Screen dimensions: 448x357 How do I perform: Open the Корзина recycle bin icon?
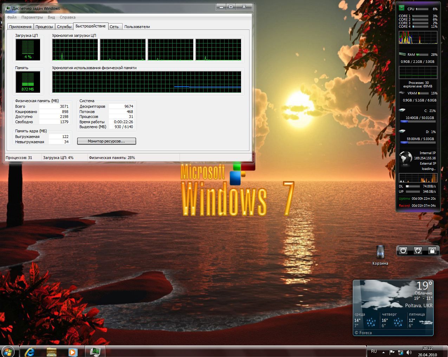click(380, 256)
